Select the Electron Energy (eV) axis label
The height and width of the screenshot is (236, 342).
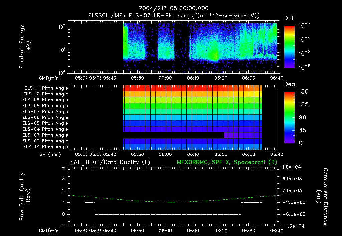[x=25, y=47]
